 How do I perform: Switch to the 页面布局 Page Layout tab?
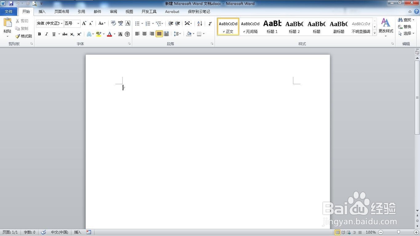click(62, 11)
